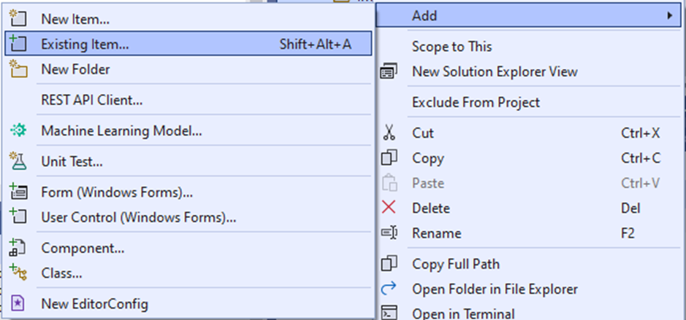Click the Class icon
This screenshot has height=320, width=686.
(x=18, y=273)
